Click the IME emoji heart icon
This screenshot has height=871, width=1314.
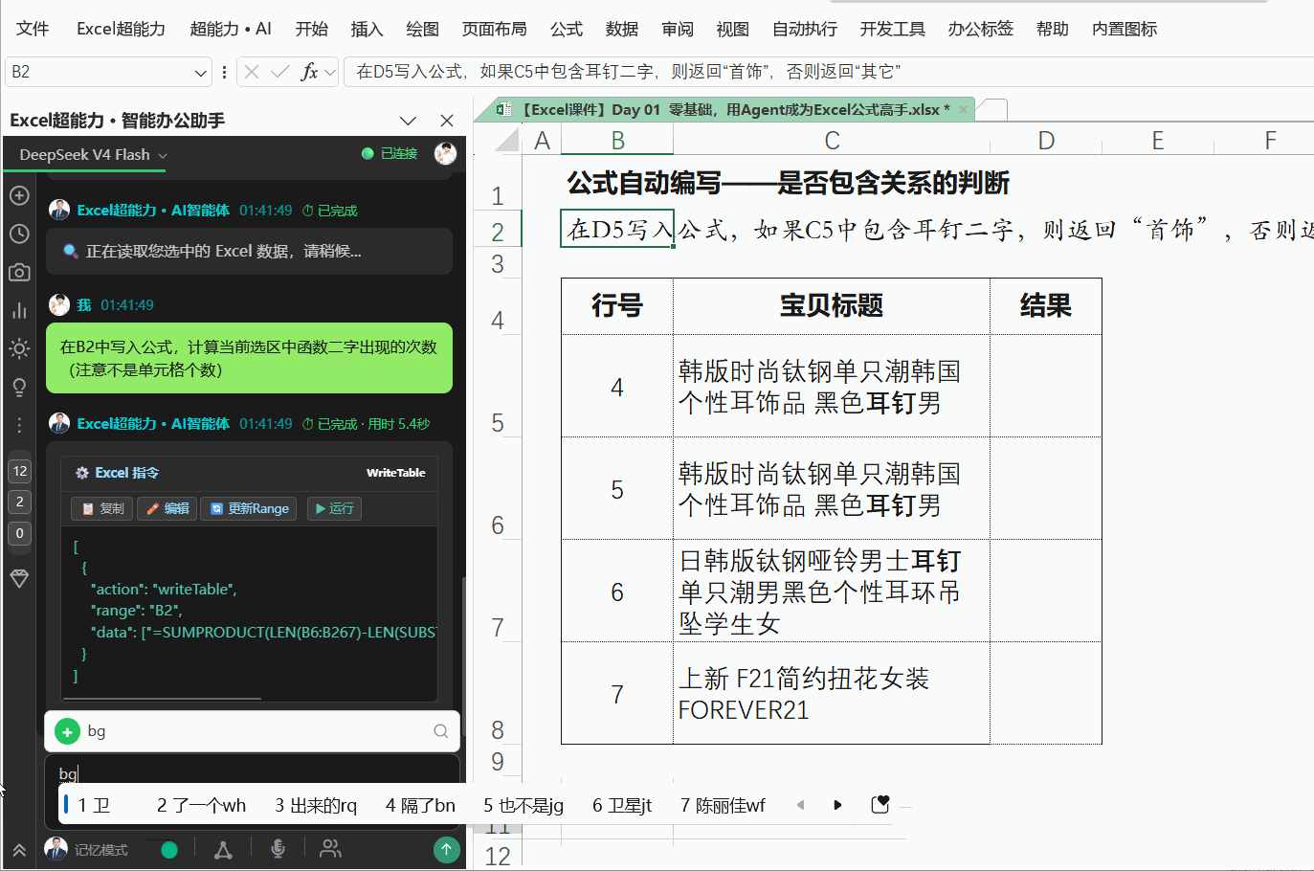[x=880, y=805]
